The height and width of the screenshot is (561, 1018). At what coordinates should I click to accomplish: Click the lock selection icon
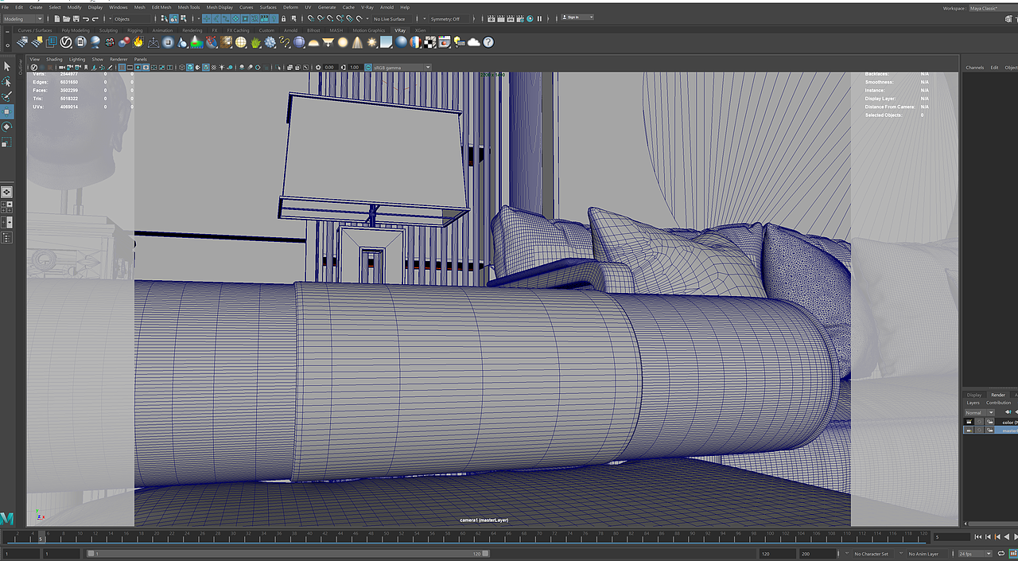point(283,18)
